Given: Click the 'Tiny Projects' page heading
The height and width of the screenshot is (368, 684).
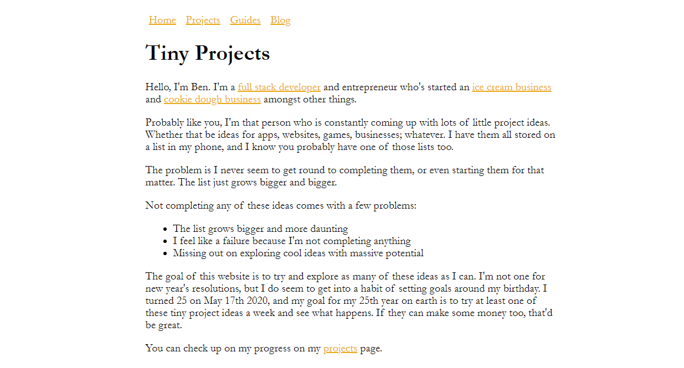Looking at the screenshot, I should [208, 54].
